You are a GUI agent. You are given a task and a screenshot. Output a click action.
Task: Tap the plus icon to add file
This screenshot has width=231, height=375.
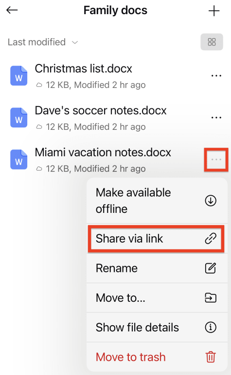tap(214, 11)
